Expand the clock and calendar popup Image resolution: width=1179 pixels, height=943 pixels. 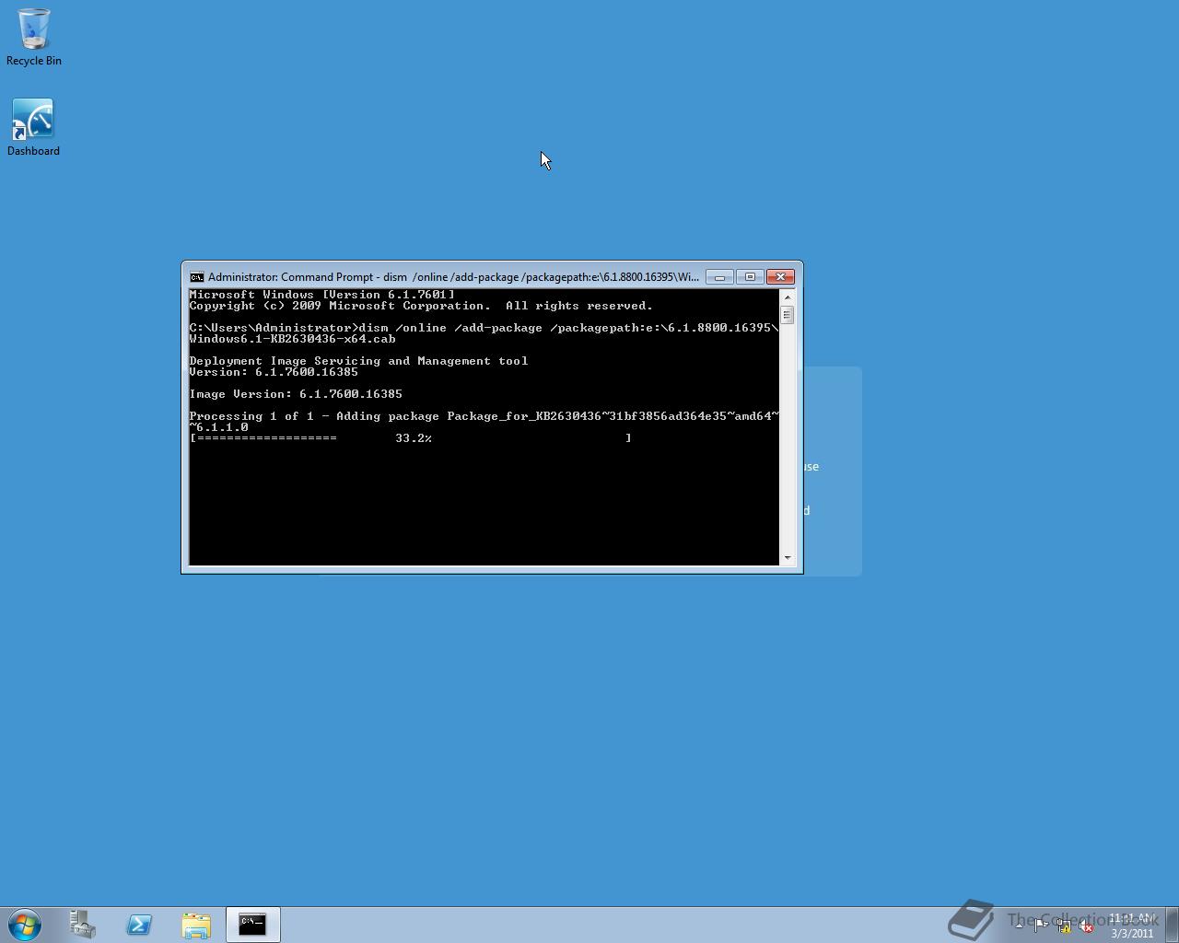[x=1133, y=924]
